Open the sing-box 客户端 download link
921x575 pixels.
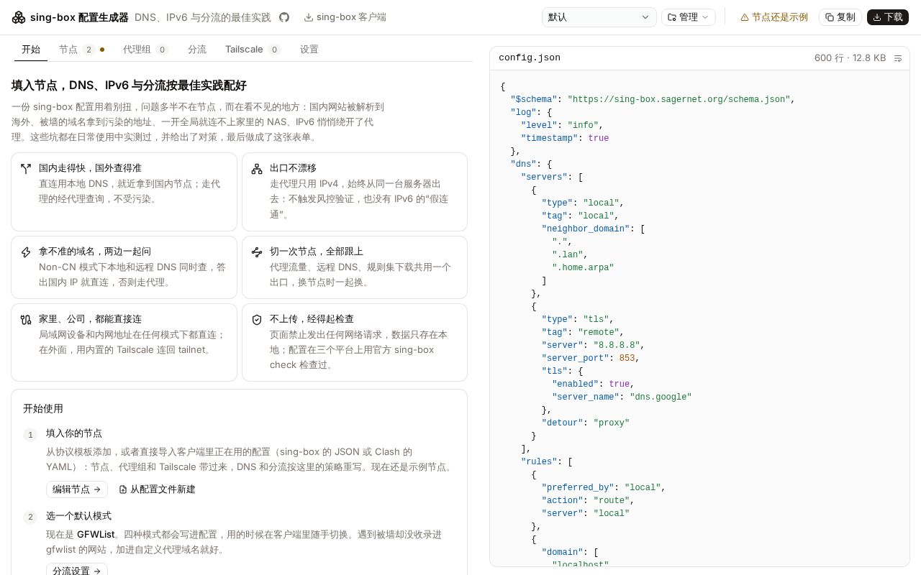coord(345,17)
